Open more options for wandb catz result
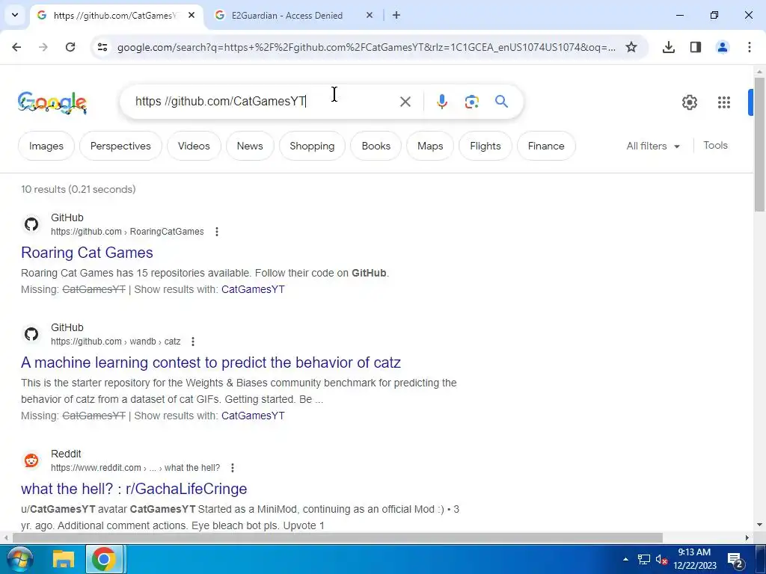The height and width of the screenshot is (574, 766). click(193, 341)
